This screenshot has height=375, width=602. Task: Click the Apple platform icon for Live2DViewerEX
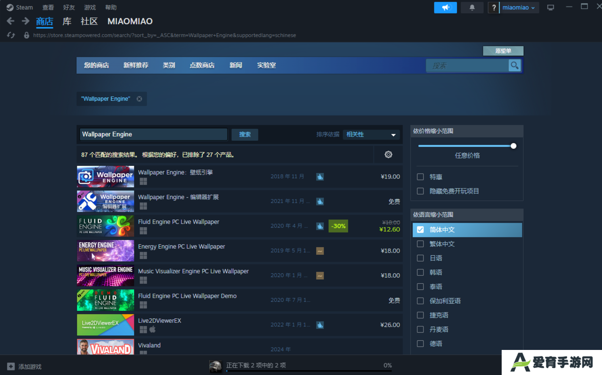(x=153, y=329)
